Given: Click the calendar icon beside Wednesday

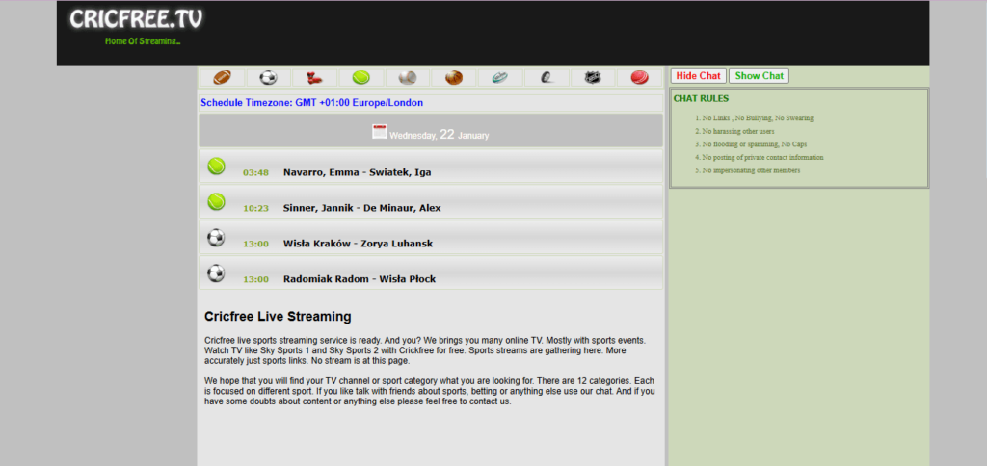Looking at the screenshot, I should tap(380, 132).
